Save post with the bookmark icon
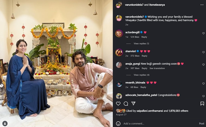 coord(202,104)
